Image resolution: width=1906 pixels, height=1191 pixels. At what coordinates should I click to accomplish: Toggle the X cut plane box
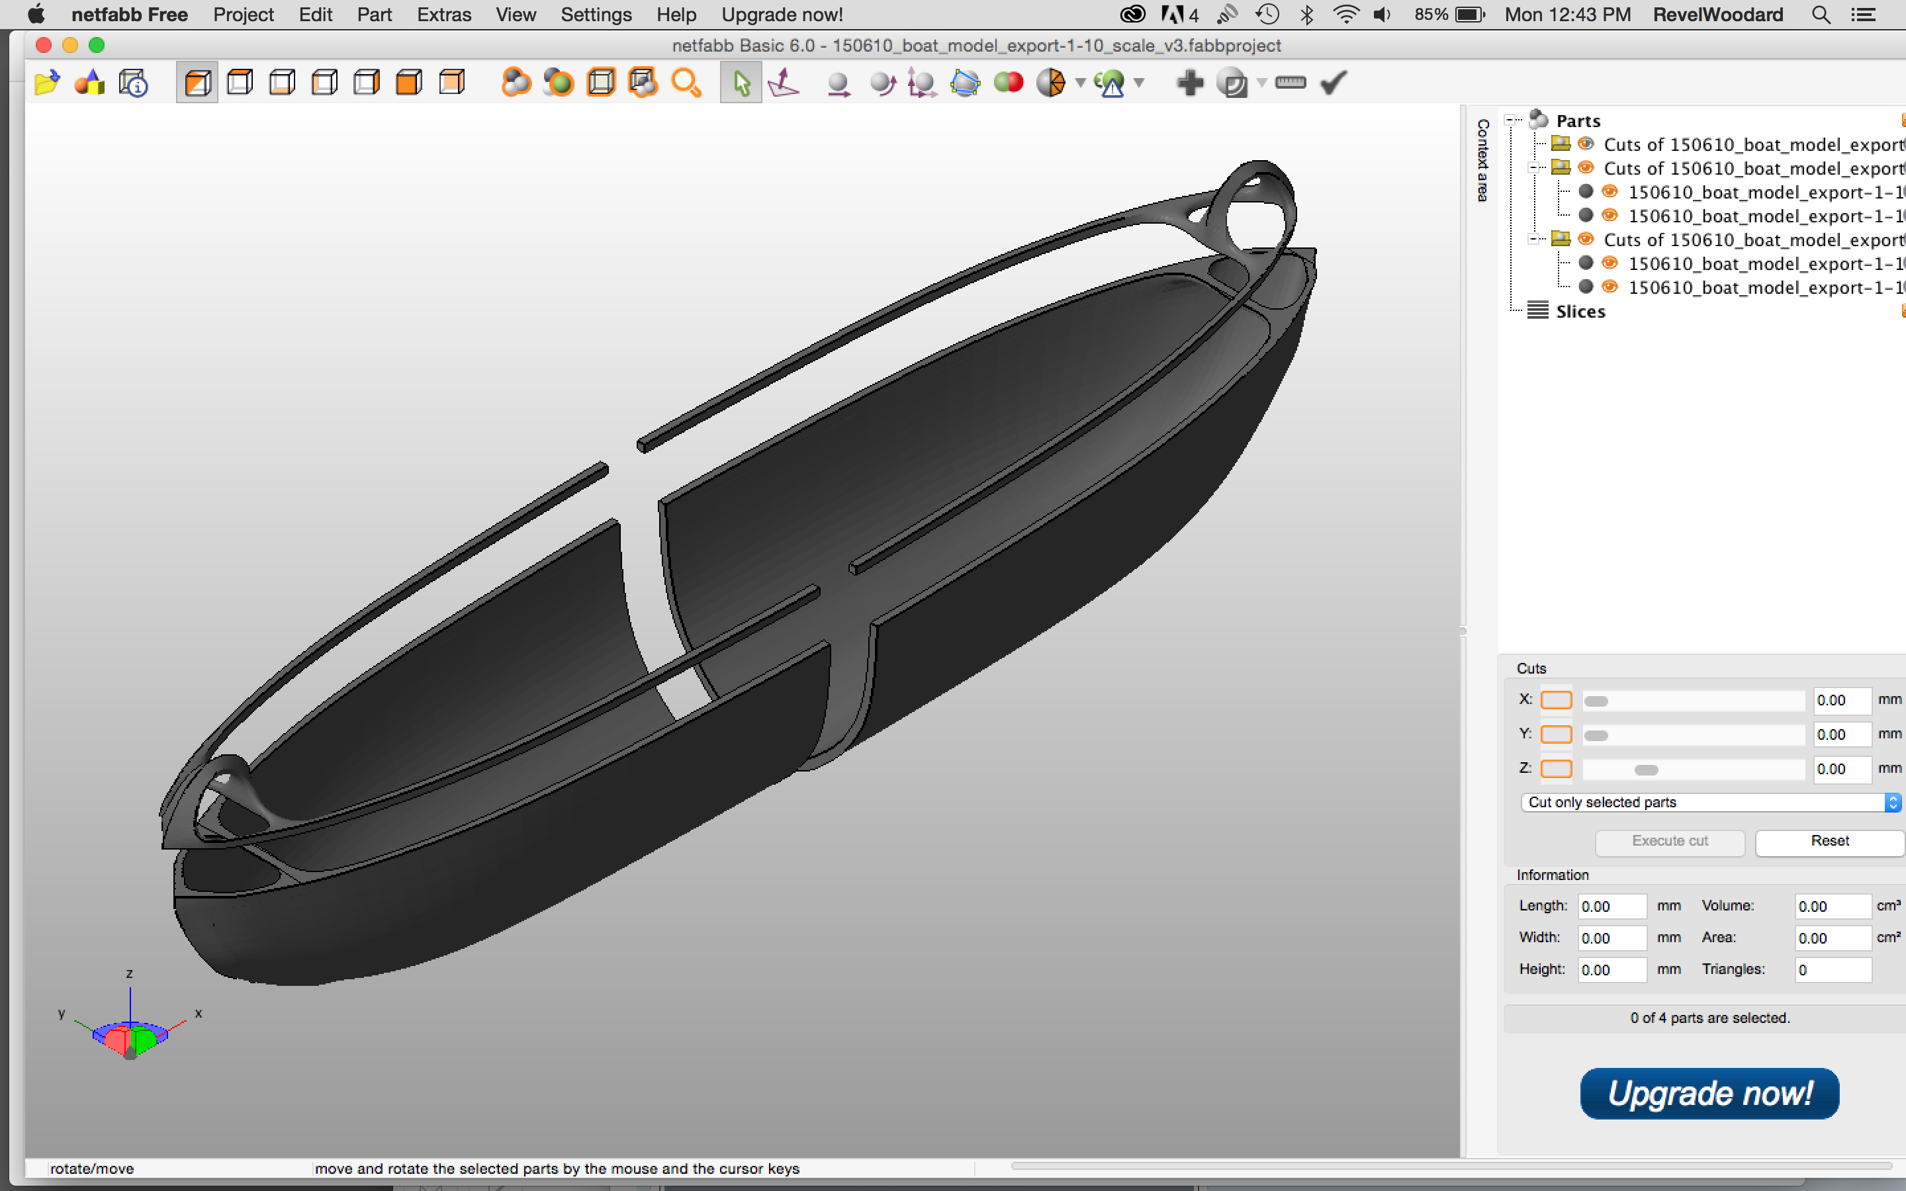coord(1555,699)
